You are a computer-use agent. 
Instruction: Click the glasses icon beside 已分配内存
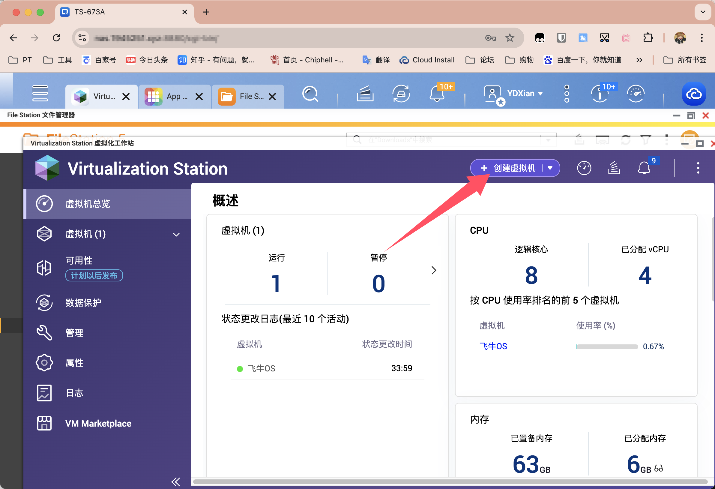pos(658,469)
